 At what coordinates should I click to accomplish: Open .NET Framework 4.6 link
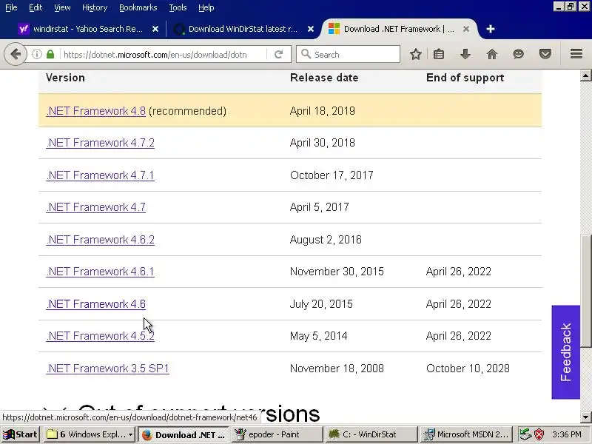point(96,304)
